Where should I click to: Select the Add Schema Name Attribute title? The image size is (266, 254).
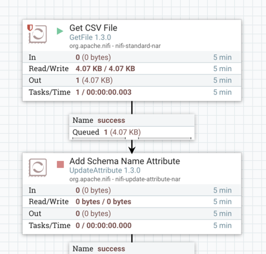pos(125,161)
